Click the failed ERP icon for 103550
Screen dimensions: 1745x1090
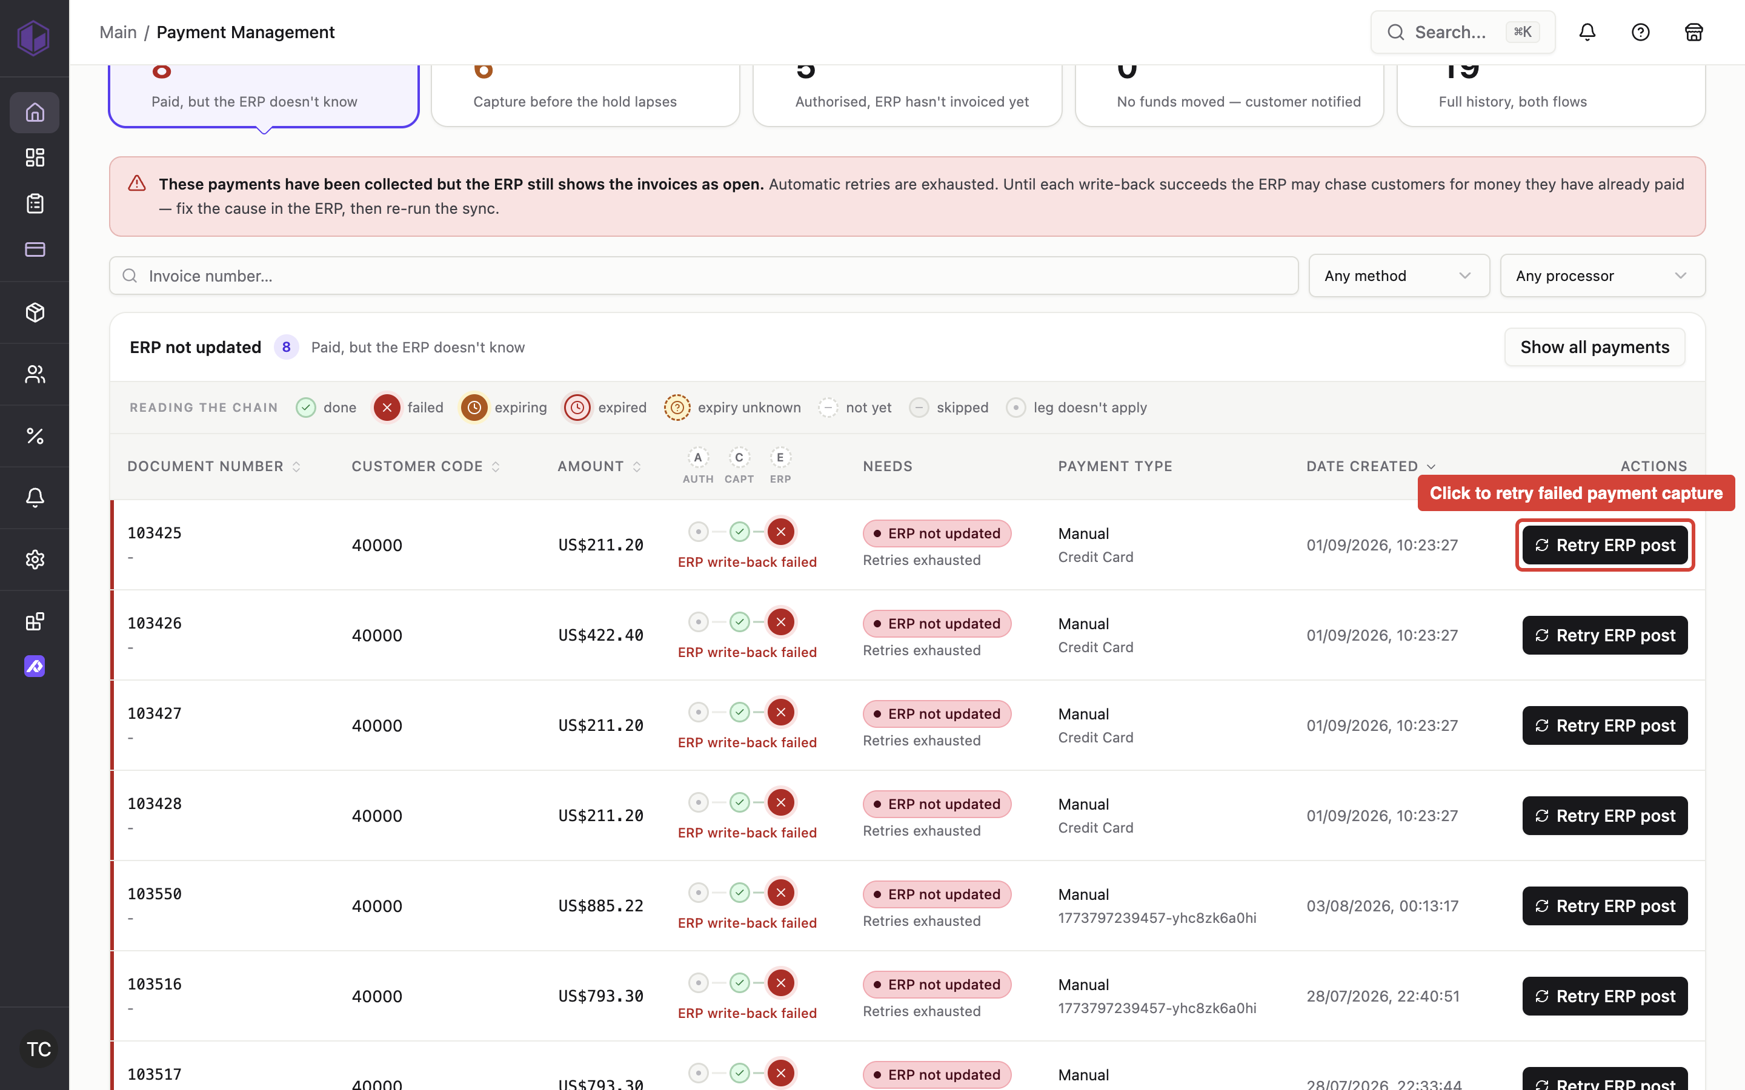[x=780, y=893]
